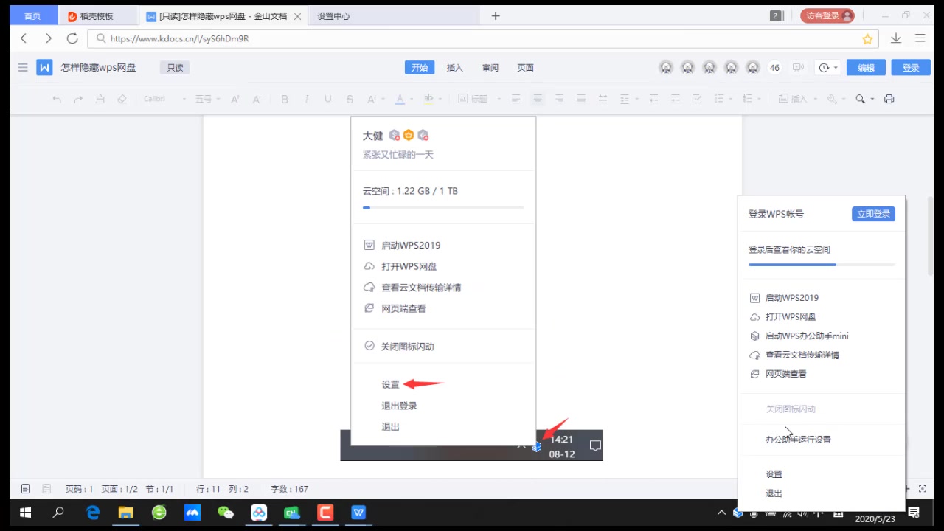
Task: Open the Windows notification center
Action: pos(914,513)
